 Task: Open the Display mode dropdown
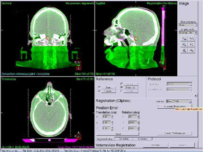(x=188, y=33)
